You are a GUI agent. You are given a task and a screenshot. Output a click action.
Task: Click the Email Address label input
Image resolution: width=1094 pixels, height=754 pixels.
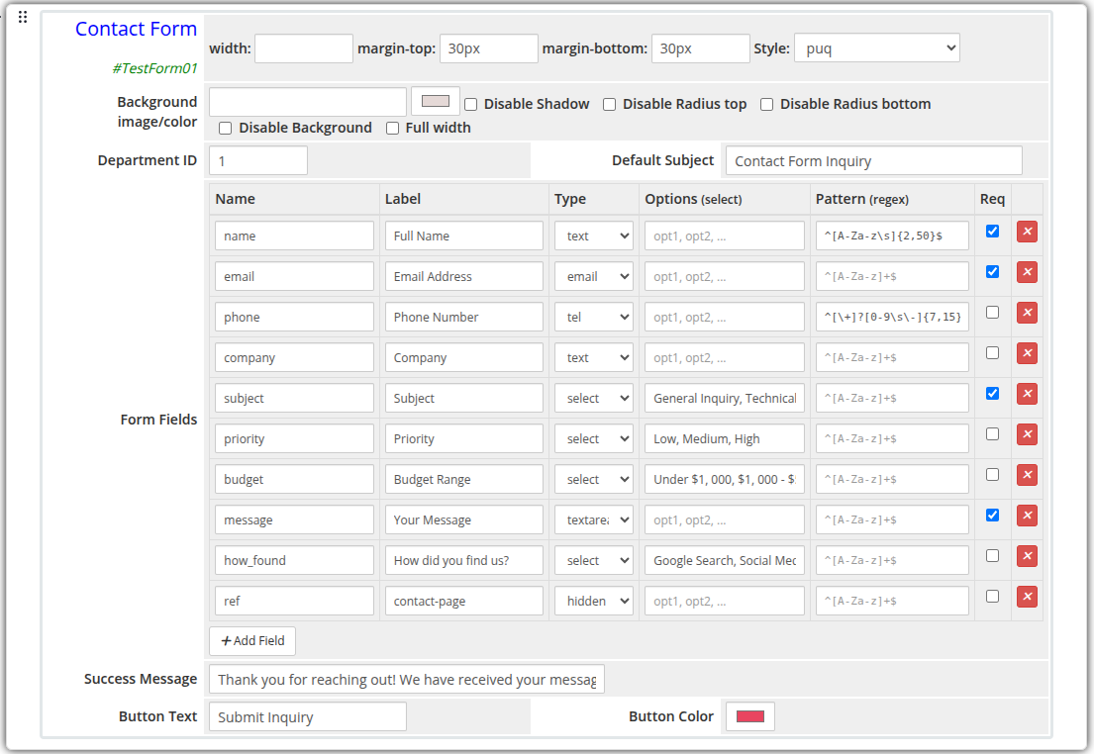coord(464,276)
